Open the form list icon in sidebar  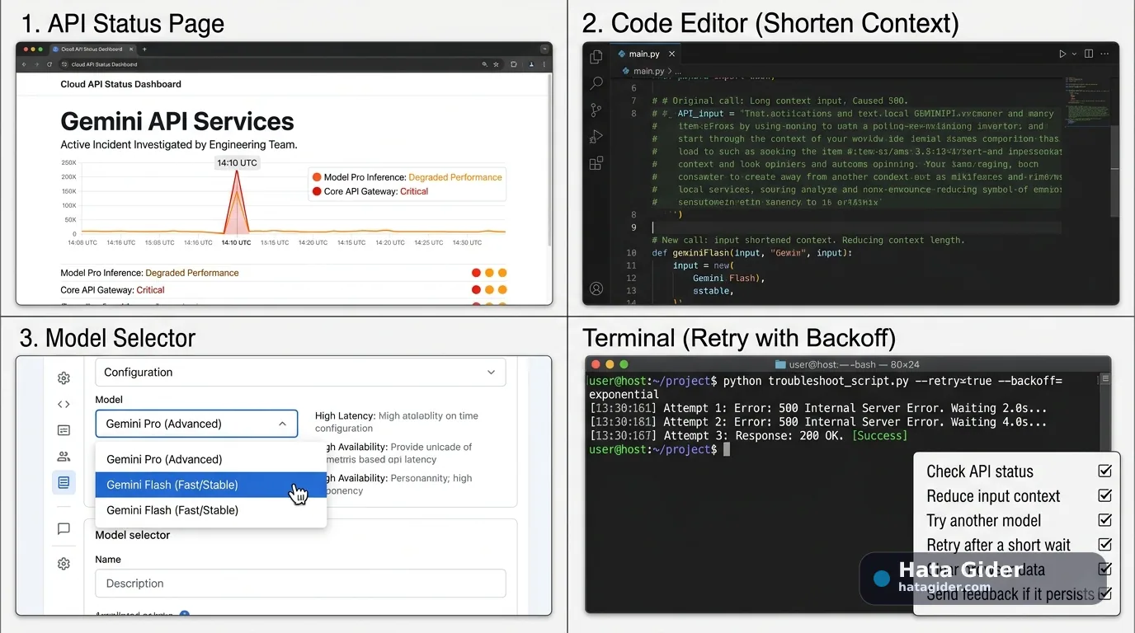(64, 430)
